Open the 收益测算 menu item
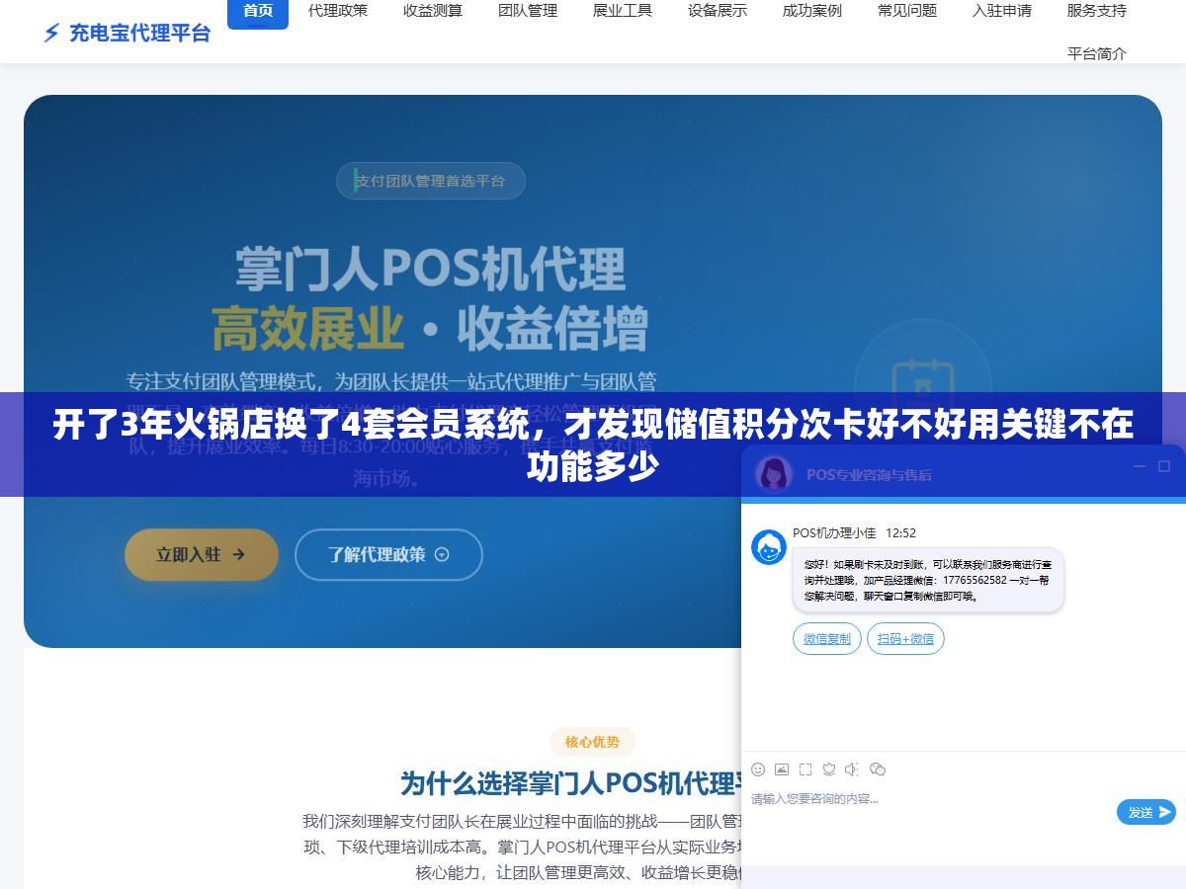Viewport: 1186px width, 889px height. pyautogui.click(x=433, y=11)
